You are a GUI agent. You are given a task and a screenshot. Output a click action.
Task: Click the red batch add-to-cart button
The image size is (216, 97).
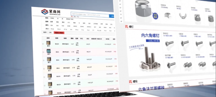(x=59, y=33)
